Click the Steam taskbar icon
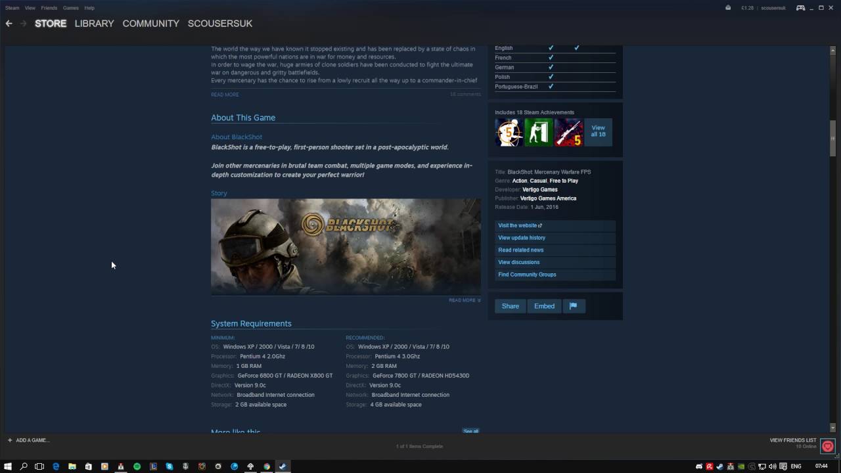 [283, 466]
